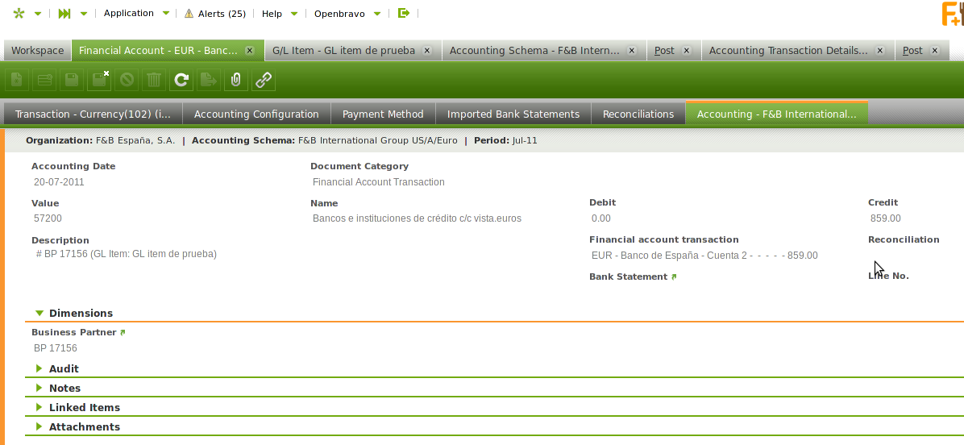Click the green asterisk create-new icon

pos(19,14)
